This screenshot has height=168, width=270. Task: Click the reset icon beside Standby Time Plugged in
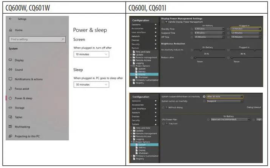pyautogui.click(x=228, y=29)
